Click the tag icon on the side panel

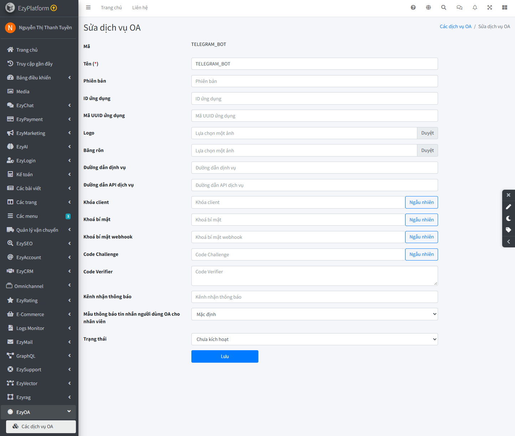tap(509, 230)
